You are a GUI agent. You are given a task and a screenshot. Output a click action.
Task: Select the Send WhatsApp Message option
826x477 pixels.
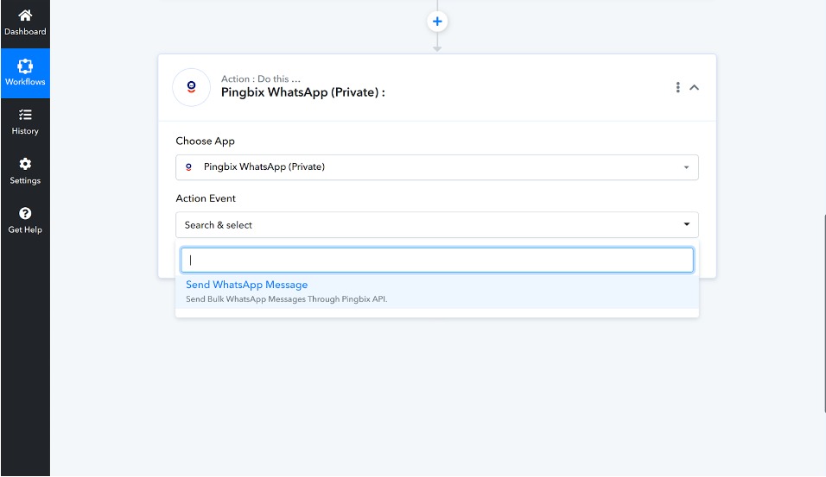[x=436, y=292]
